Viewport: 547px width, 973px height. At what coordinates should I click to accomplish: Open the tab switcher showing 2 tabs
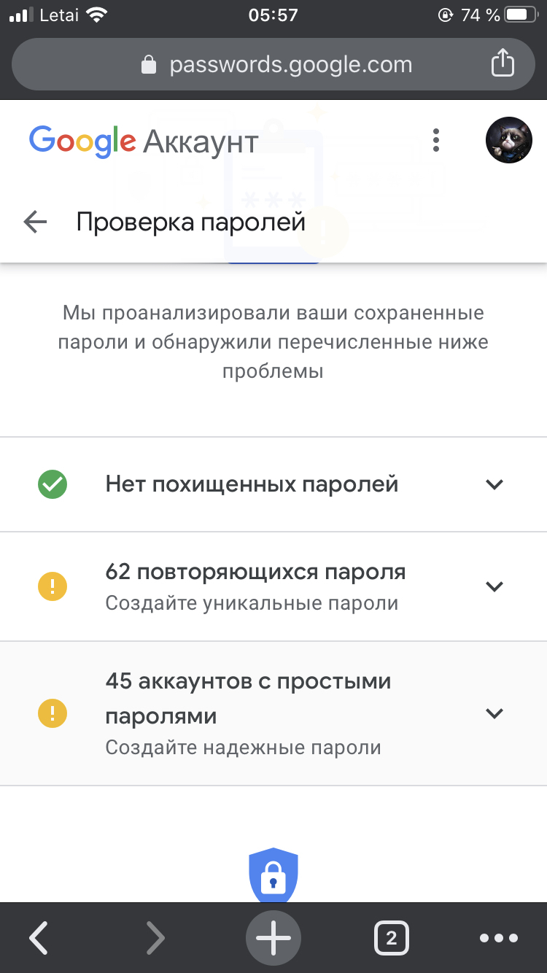click(x=392, y=938)
